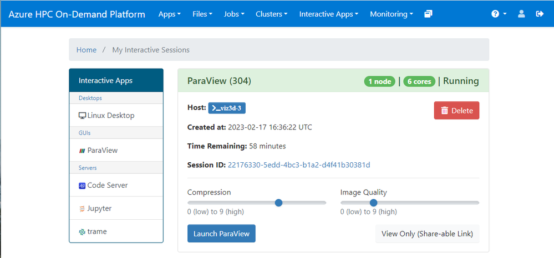Open the session ID link
The image size is (554, 258).
point(298,165)
